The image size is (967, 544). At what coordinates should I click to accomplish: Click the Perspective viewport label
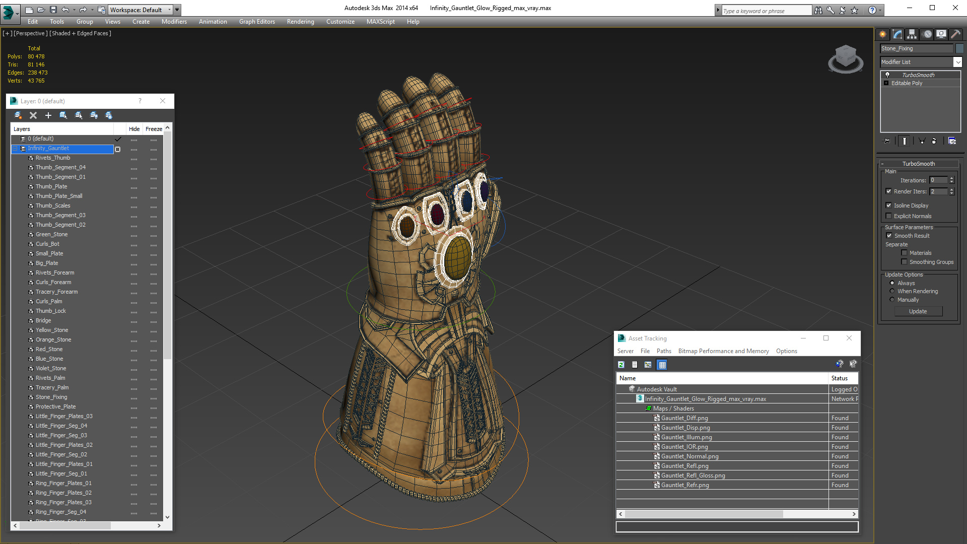tap(31, 33)
